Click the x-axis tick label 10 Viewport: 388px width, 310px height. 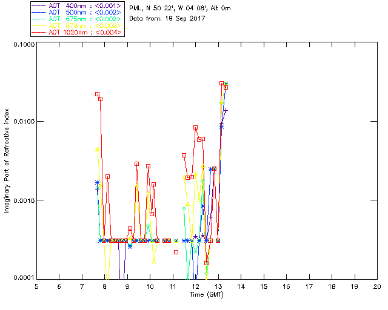[150, 286]
